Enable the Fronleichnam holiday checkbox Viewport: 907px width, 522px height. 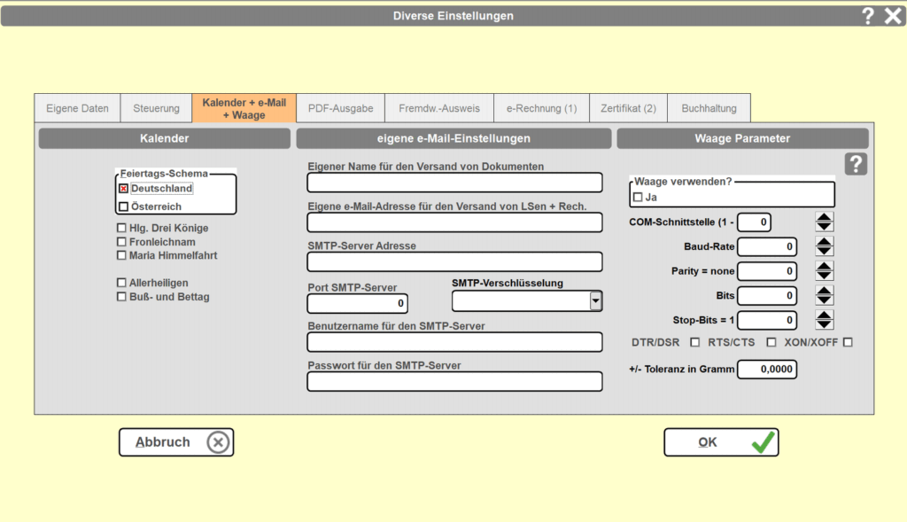coord(122,242)
